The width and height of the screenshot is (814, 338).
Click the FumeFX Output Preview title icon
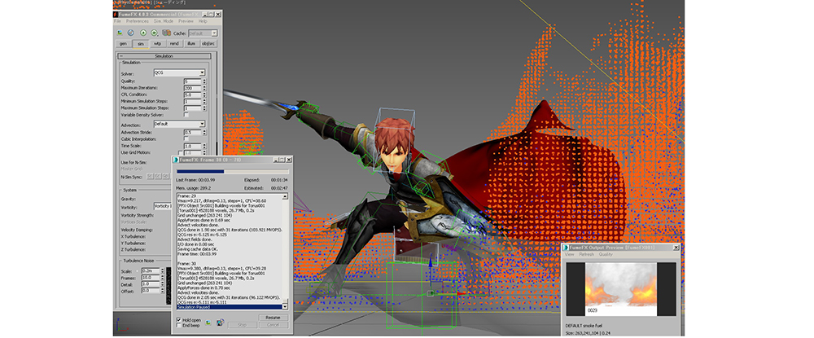[x=567, y=246]
